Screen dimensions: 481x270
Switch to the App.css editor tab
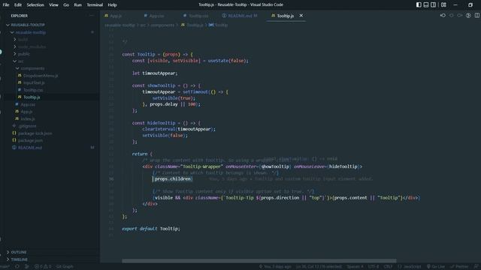coord(156,16)
